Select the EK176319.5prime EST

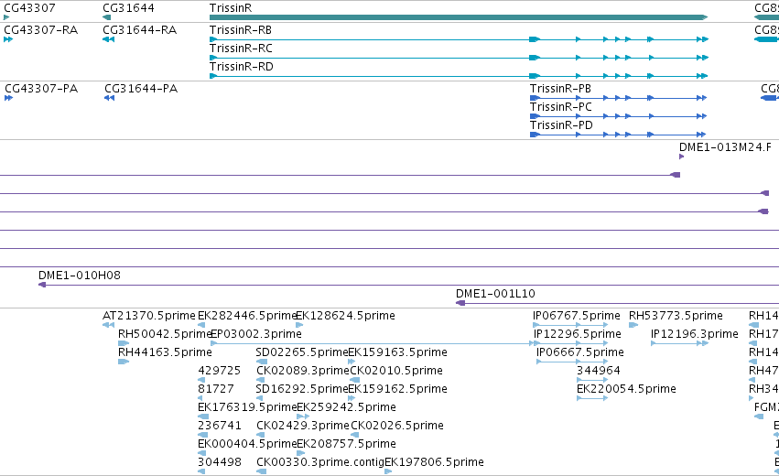tap(247, 407)
